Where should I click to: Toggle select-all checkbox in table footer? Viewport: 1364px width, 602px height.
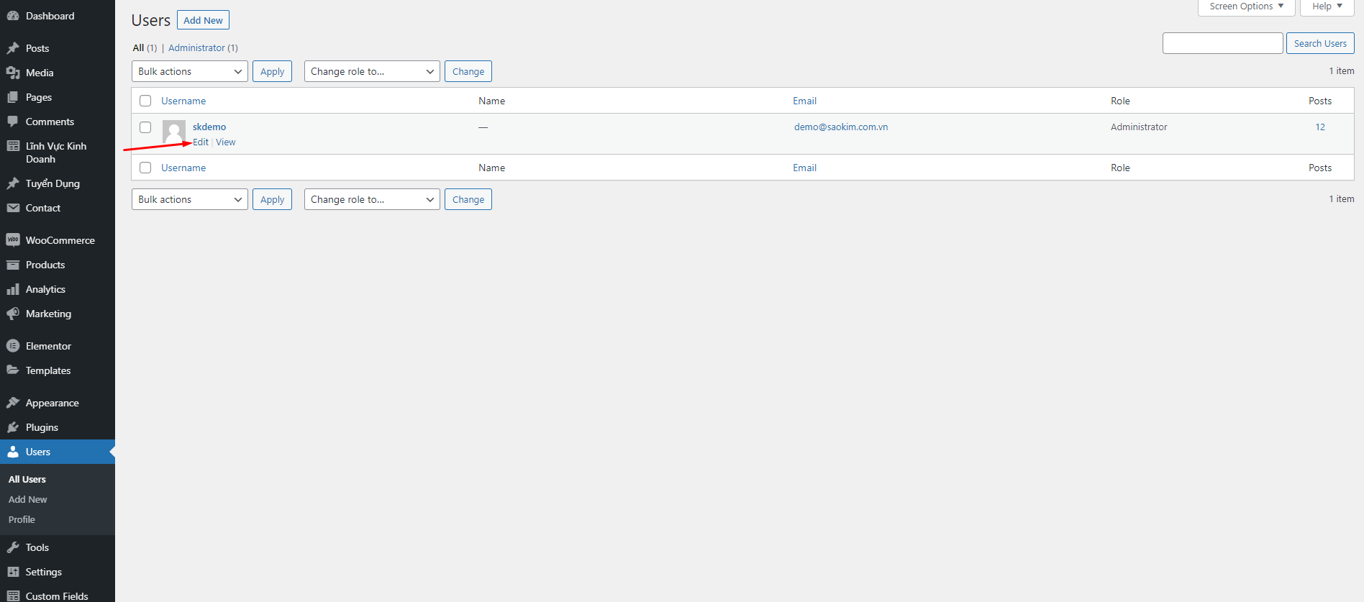tap(145, 168)
